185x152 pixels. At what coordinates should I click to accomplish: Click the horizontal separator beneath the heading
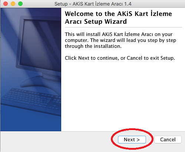click(x=123, y=27)
